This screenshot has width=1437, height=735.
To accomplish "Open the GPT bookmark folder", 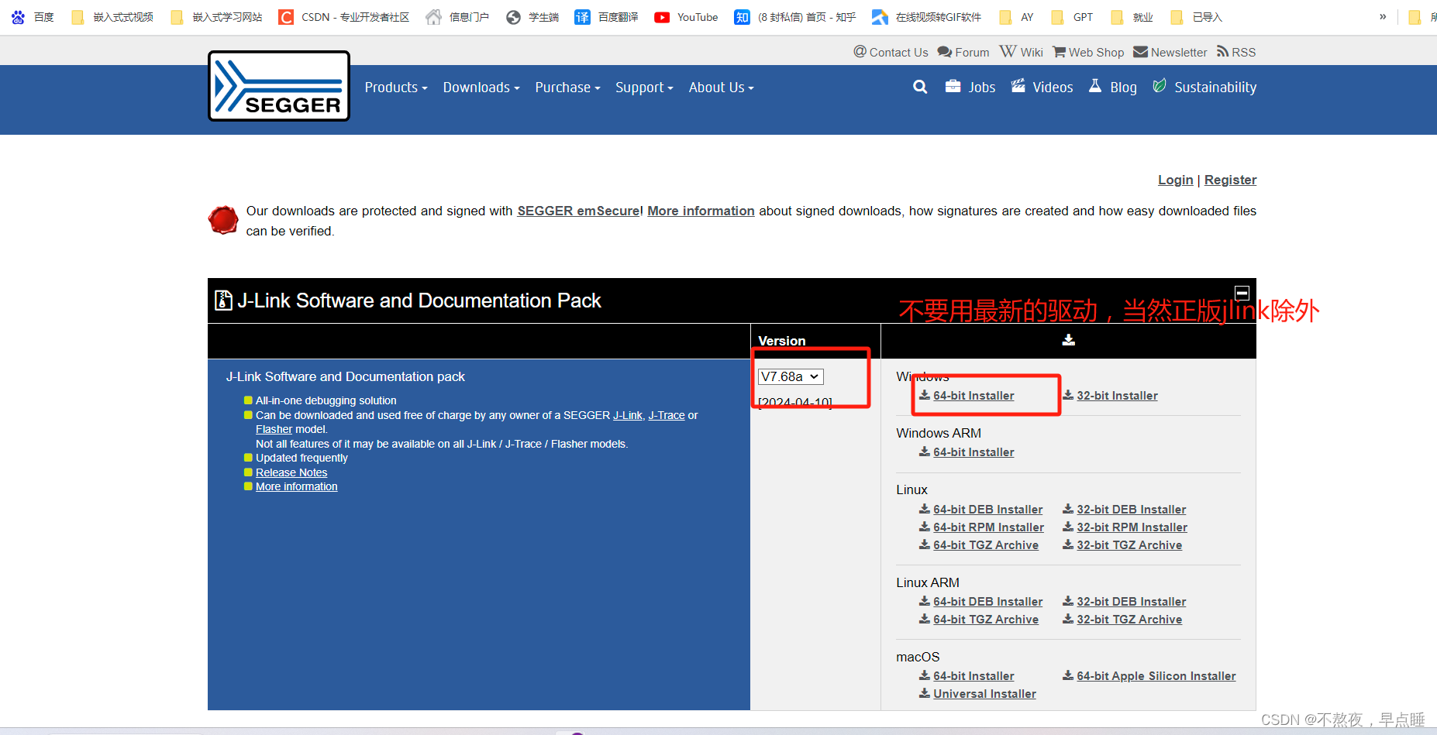I will pos(1072,17).
